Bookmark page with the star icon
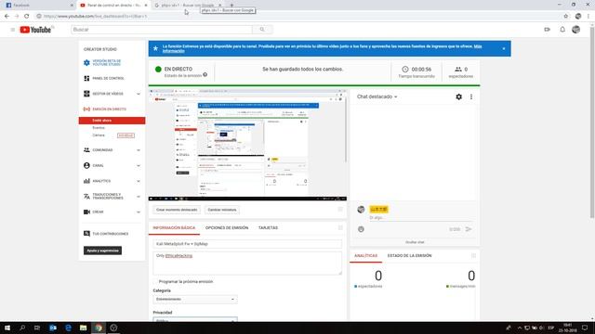595x334 pixels. coord(566,17)
